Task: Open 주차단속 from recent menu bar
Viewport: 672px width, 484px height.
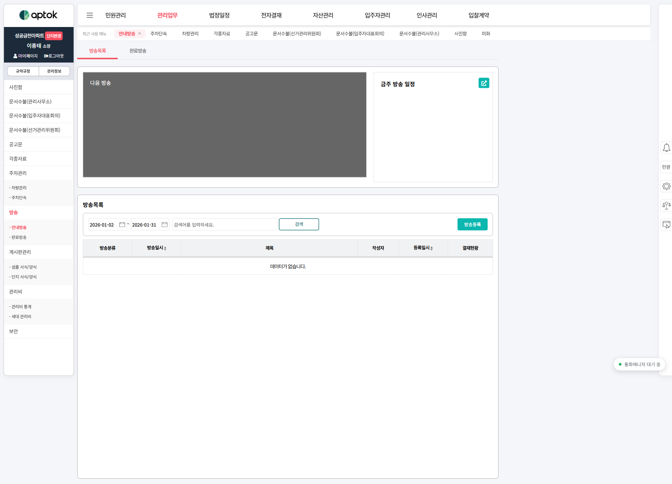Action: coord(159,34)
